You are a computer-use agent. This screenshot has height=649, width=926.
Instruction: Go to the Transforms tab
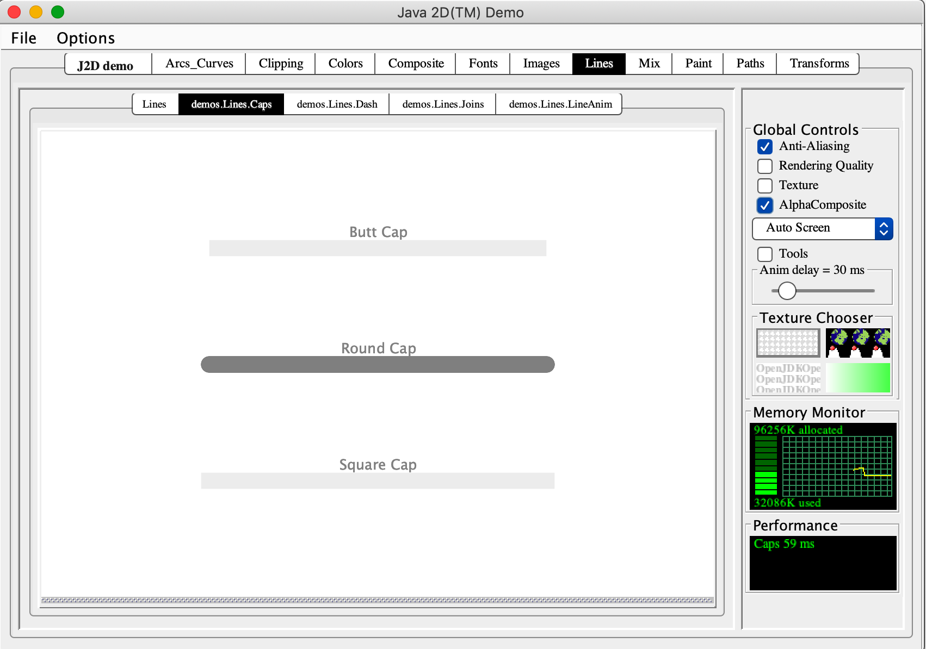click(819, 64)
